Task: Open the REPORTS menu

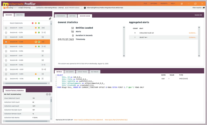Action: (x=164, y=4)
